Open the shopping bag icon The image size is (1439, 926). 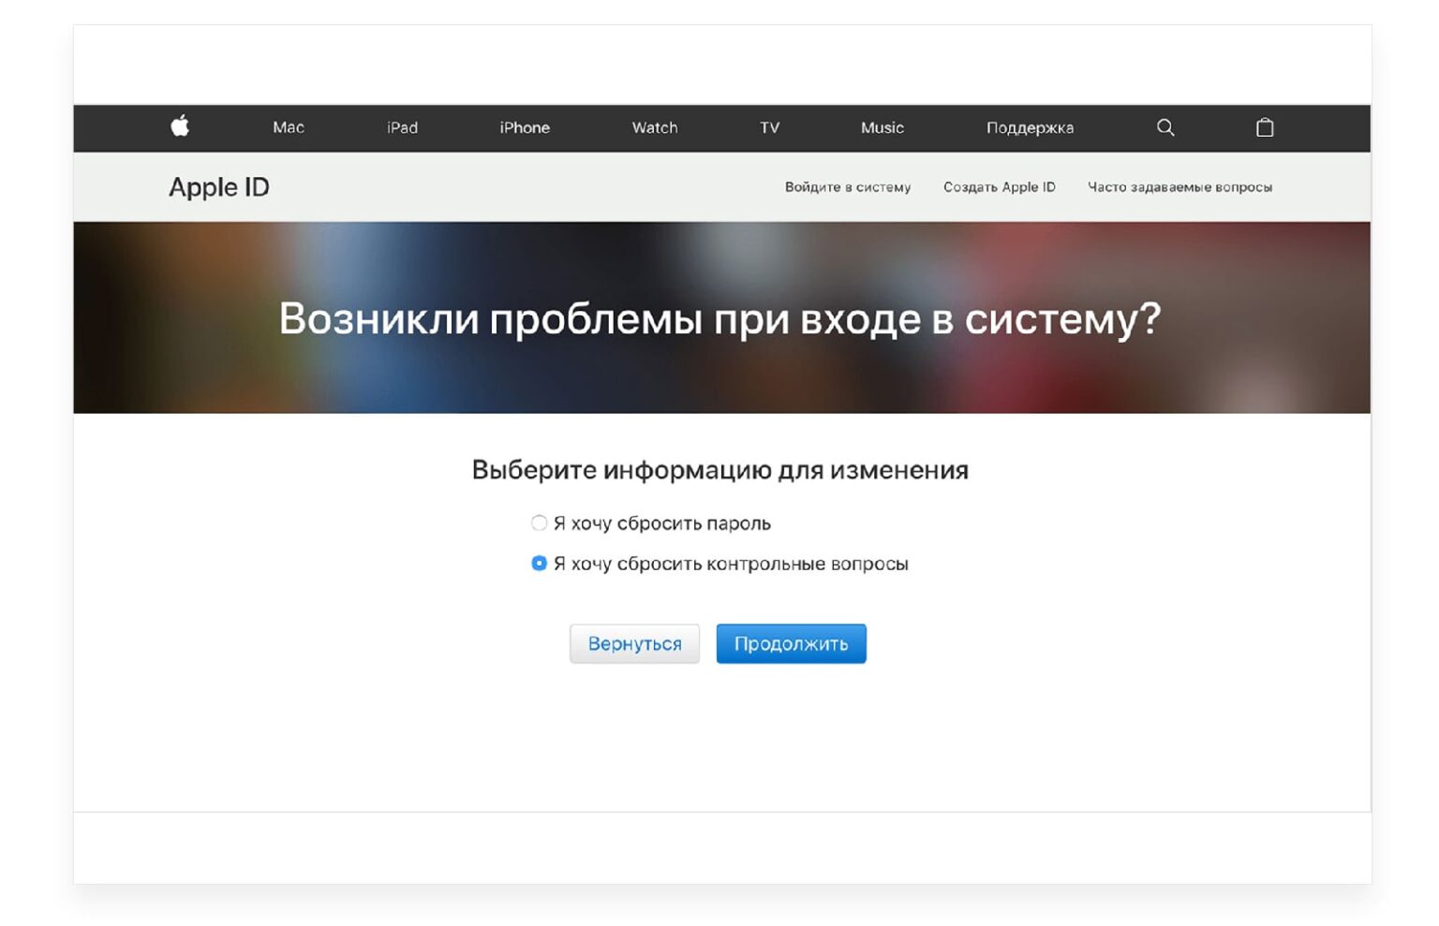pos(1264,127)
